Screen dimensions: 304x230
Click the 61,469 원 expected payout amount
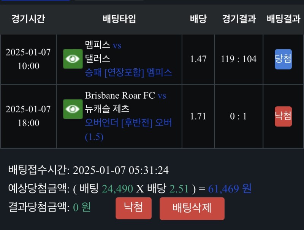tap(230, 189)
